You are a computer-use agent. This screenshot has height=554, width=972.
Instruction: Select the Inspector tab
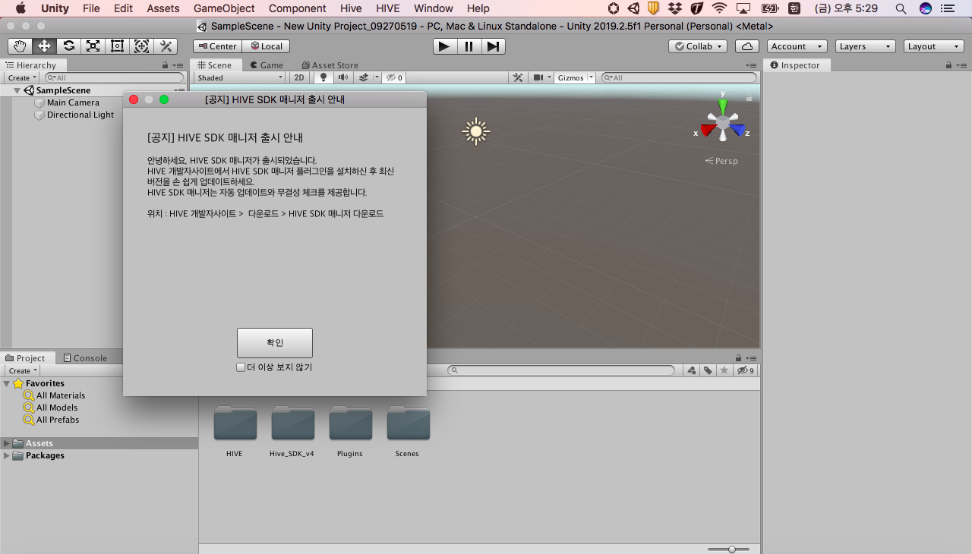tap(795, 65)
